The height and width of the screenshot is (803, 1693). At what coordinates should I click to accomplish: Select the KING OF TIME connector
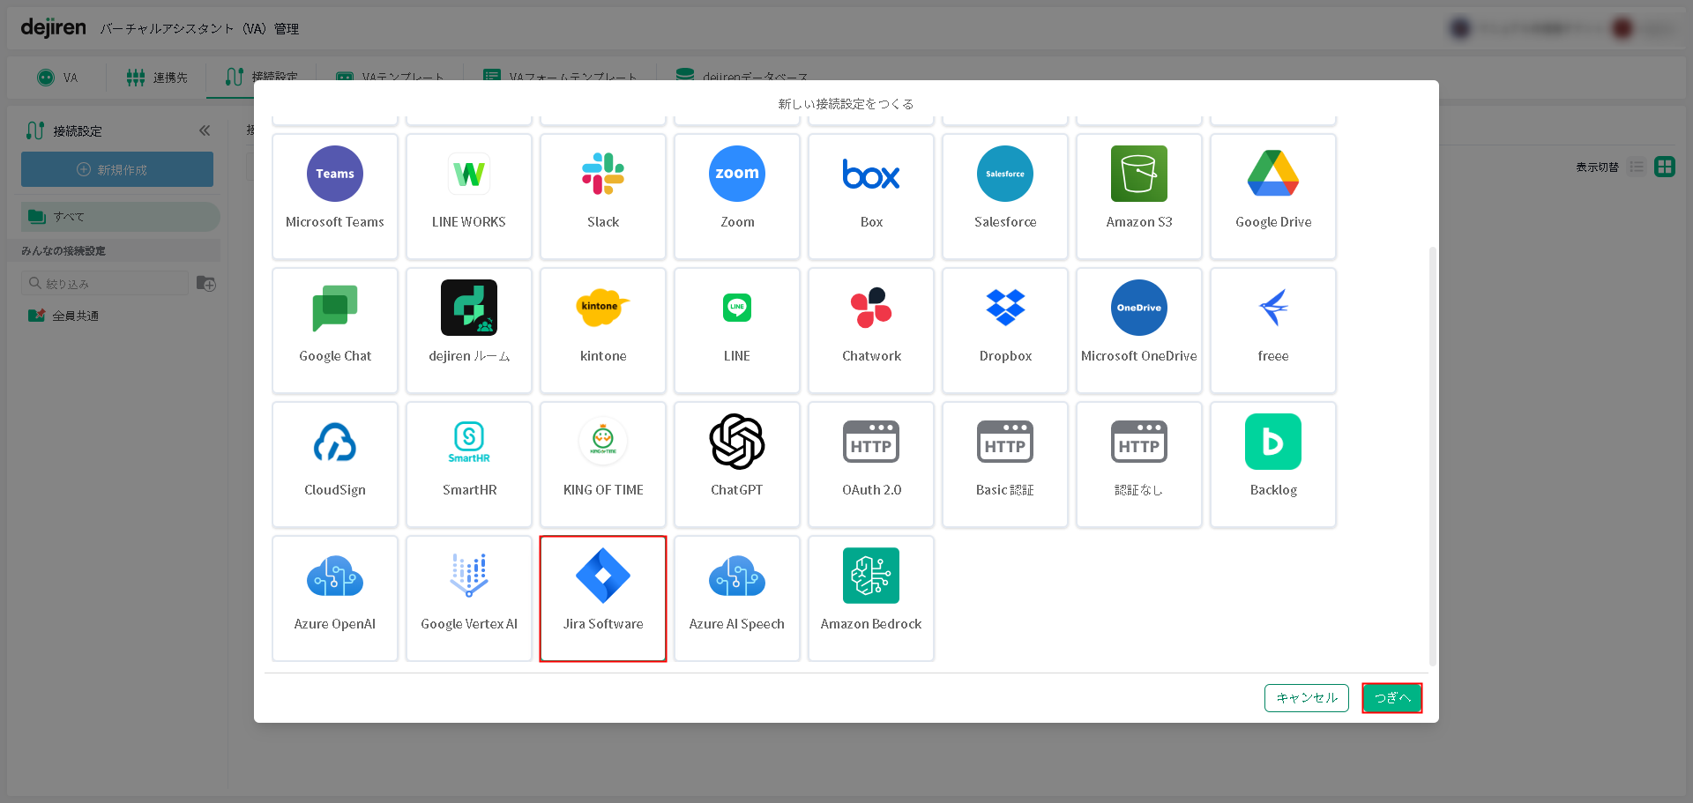point(603,465)
